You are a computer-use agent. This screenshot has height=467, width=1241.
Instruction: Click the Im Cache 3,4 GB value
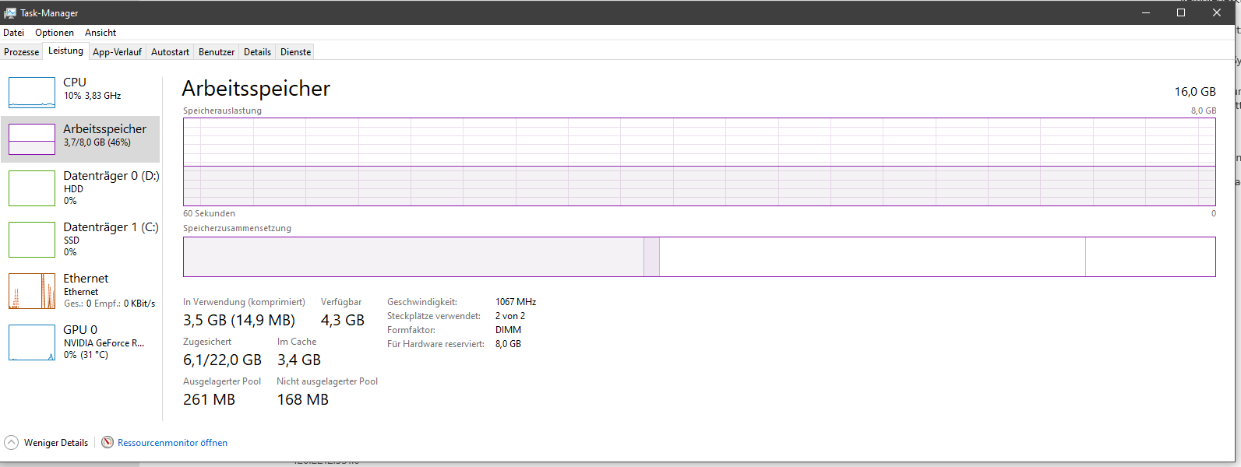click(299, 360)
